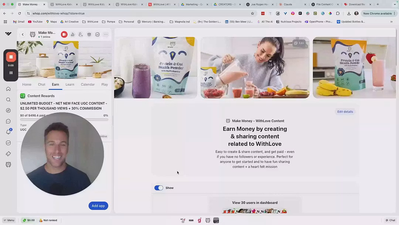Click the red video call icon
Viewport: 399px width, 225px height.
[64, 34]
